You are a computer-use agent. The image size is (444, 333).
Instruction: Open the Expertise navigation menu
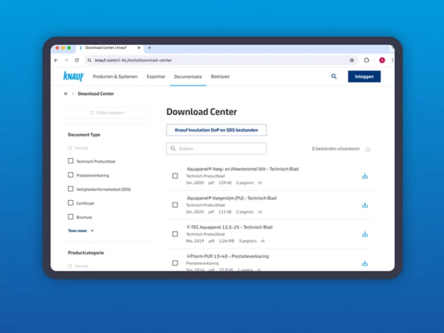[x=156, y=76]
